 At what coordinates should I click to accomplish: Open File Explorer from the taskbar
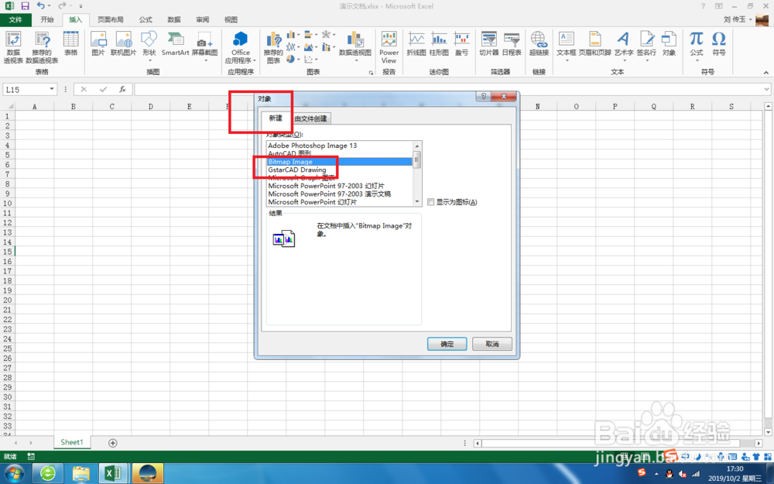81,474
